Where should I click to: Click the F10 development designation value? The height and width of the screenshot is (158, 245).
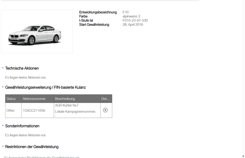point(126,12)
